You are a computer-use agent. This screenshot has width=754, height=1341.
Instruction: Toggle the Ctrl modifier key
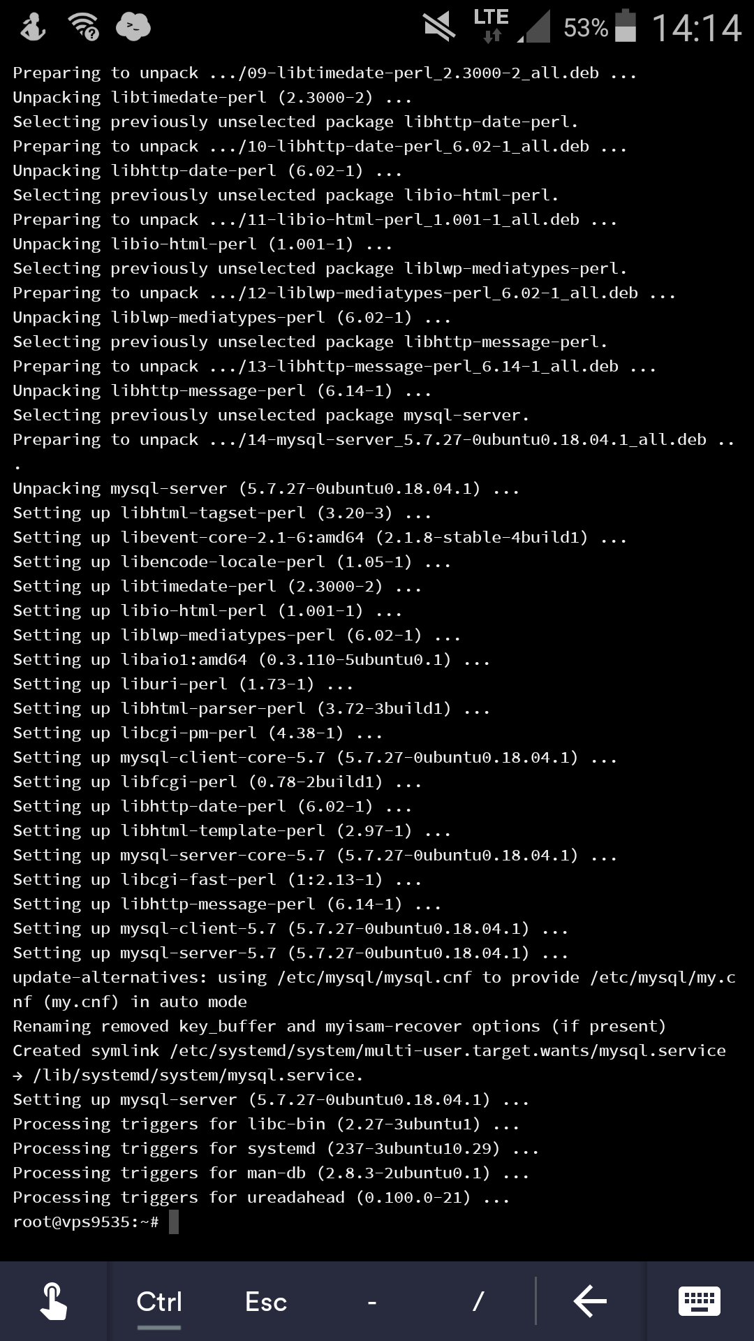coord(159,1302)
